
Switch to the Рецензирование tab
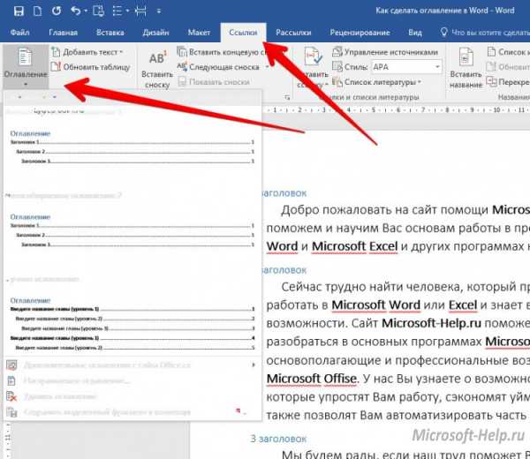(x=360, y=33)
